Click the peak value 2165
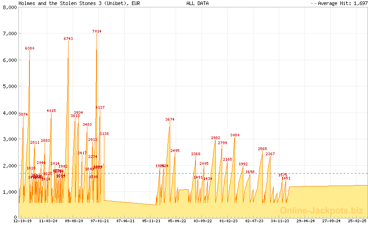This screenshot has width=368, height=225. click(227, 159)
